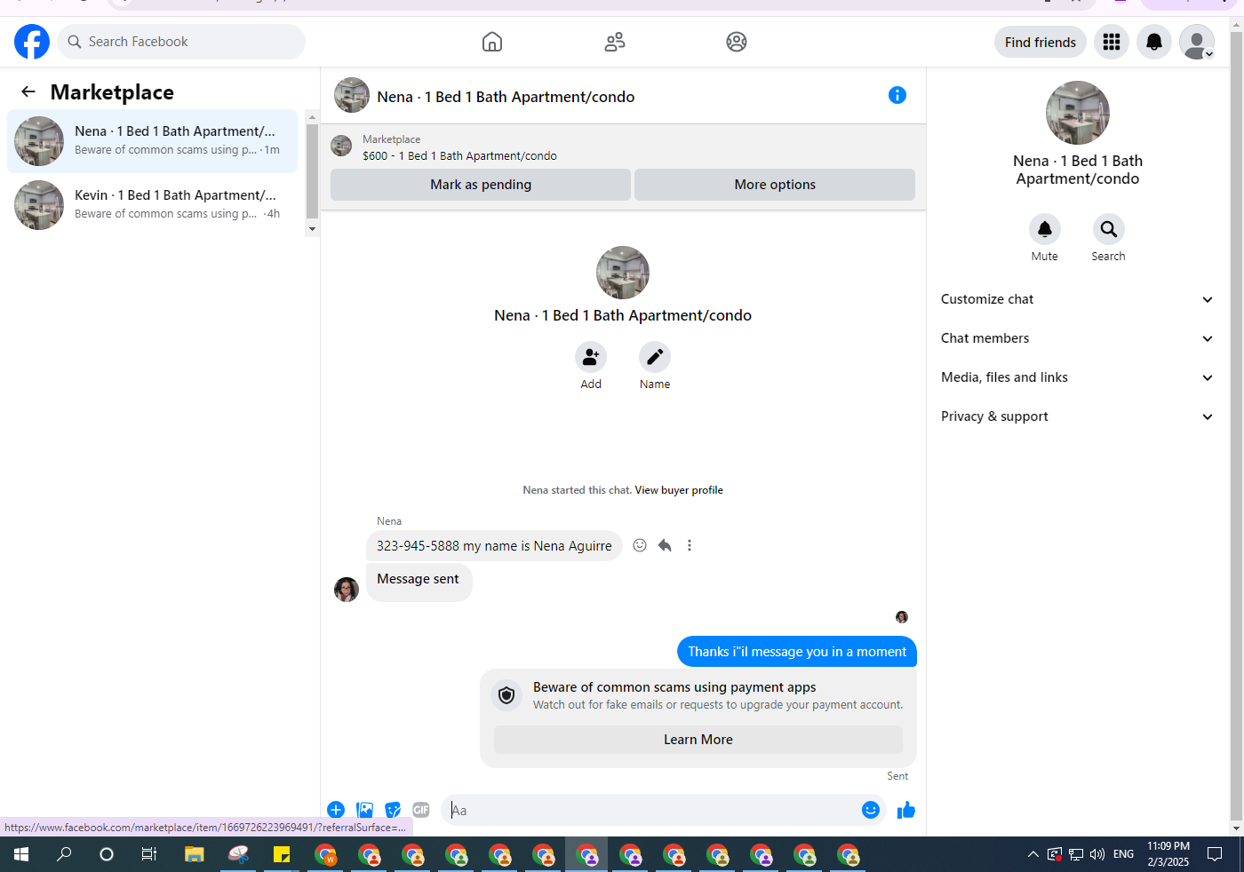React to Nena's phone number message
1244x872 pixels.
coord(640,545)
